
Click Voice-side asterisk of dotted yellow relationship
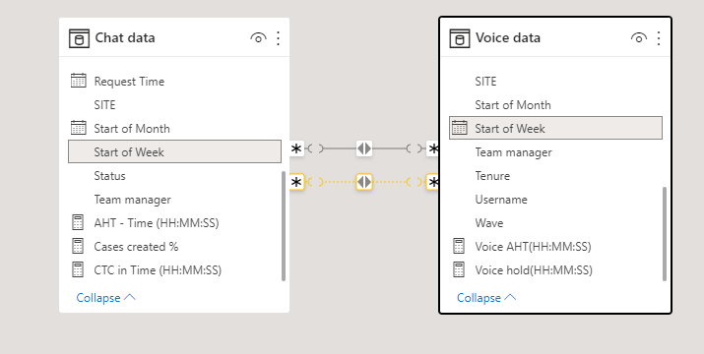[x=433, y=182]
